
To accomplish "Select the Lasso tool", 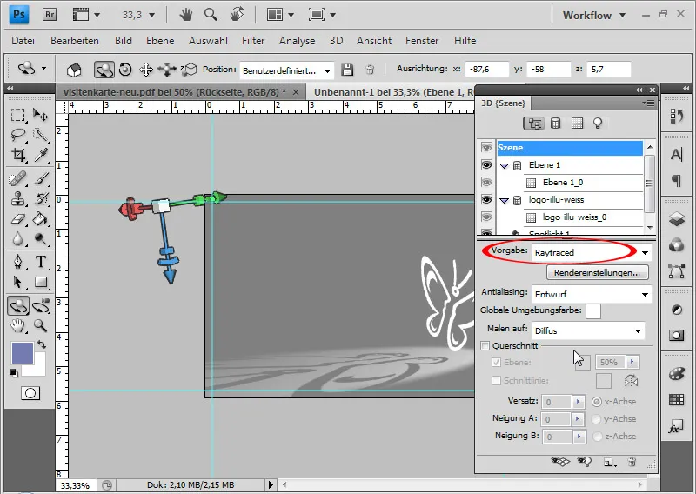I will 18,135.
